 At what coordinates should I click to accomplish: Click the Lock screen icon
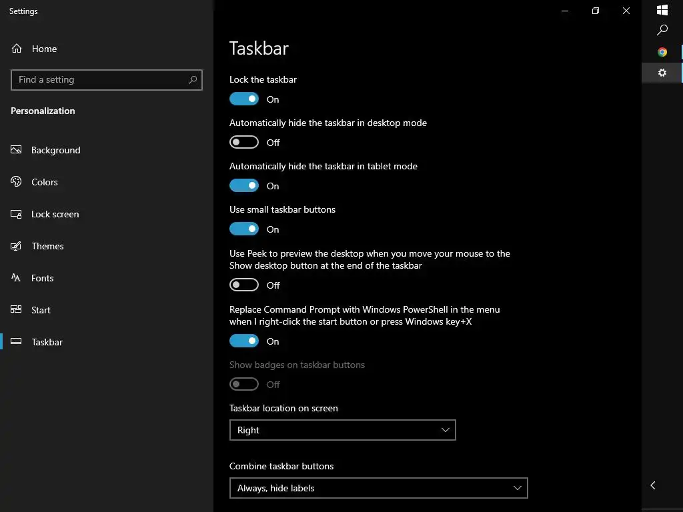pos(17,214)
